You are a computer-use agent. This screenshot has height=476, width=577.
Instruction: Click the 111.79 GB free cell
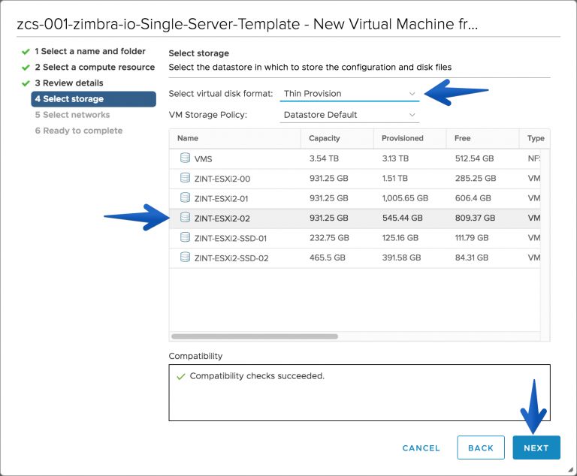point(472,238)
